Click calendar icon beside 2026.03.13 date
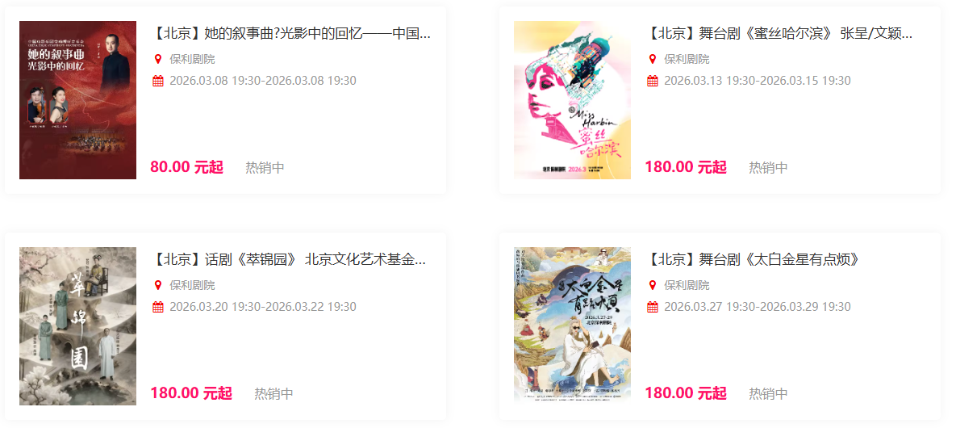The width and height of the screenshot is (956, 428). point(653,81)
